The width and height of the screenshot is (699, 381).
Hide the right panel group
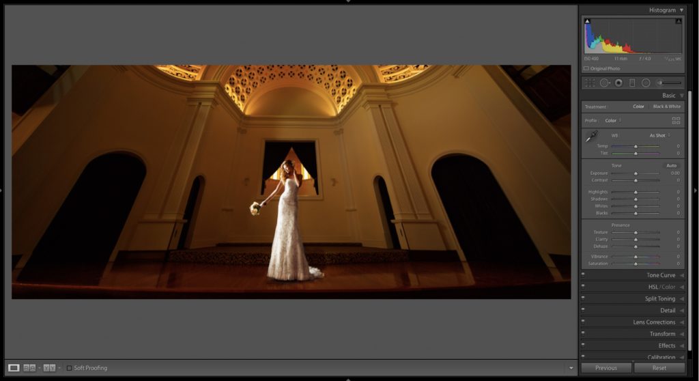point(696,190)
